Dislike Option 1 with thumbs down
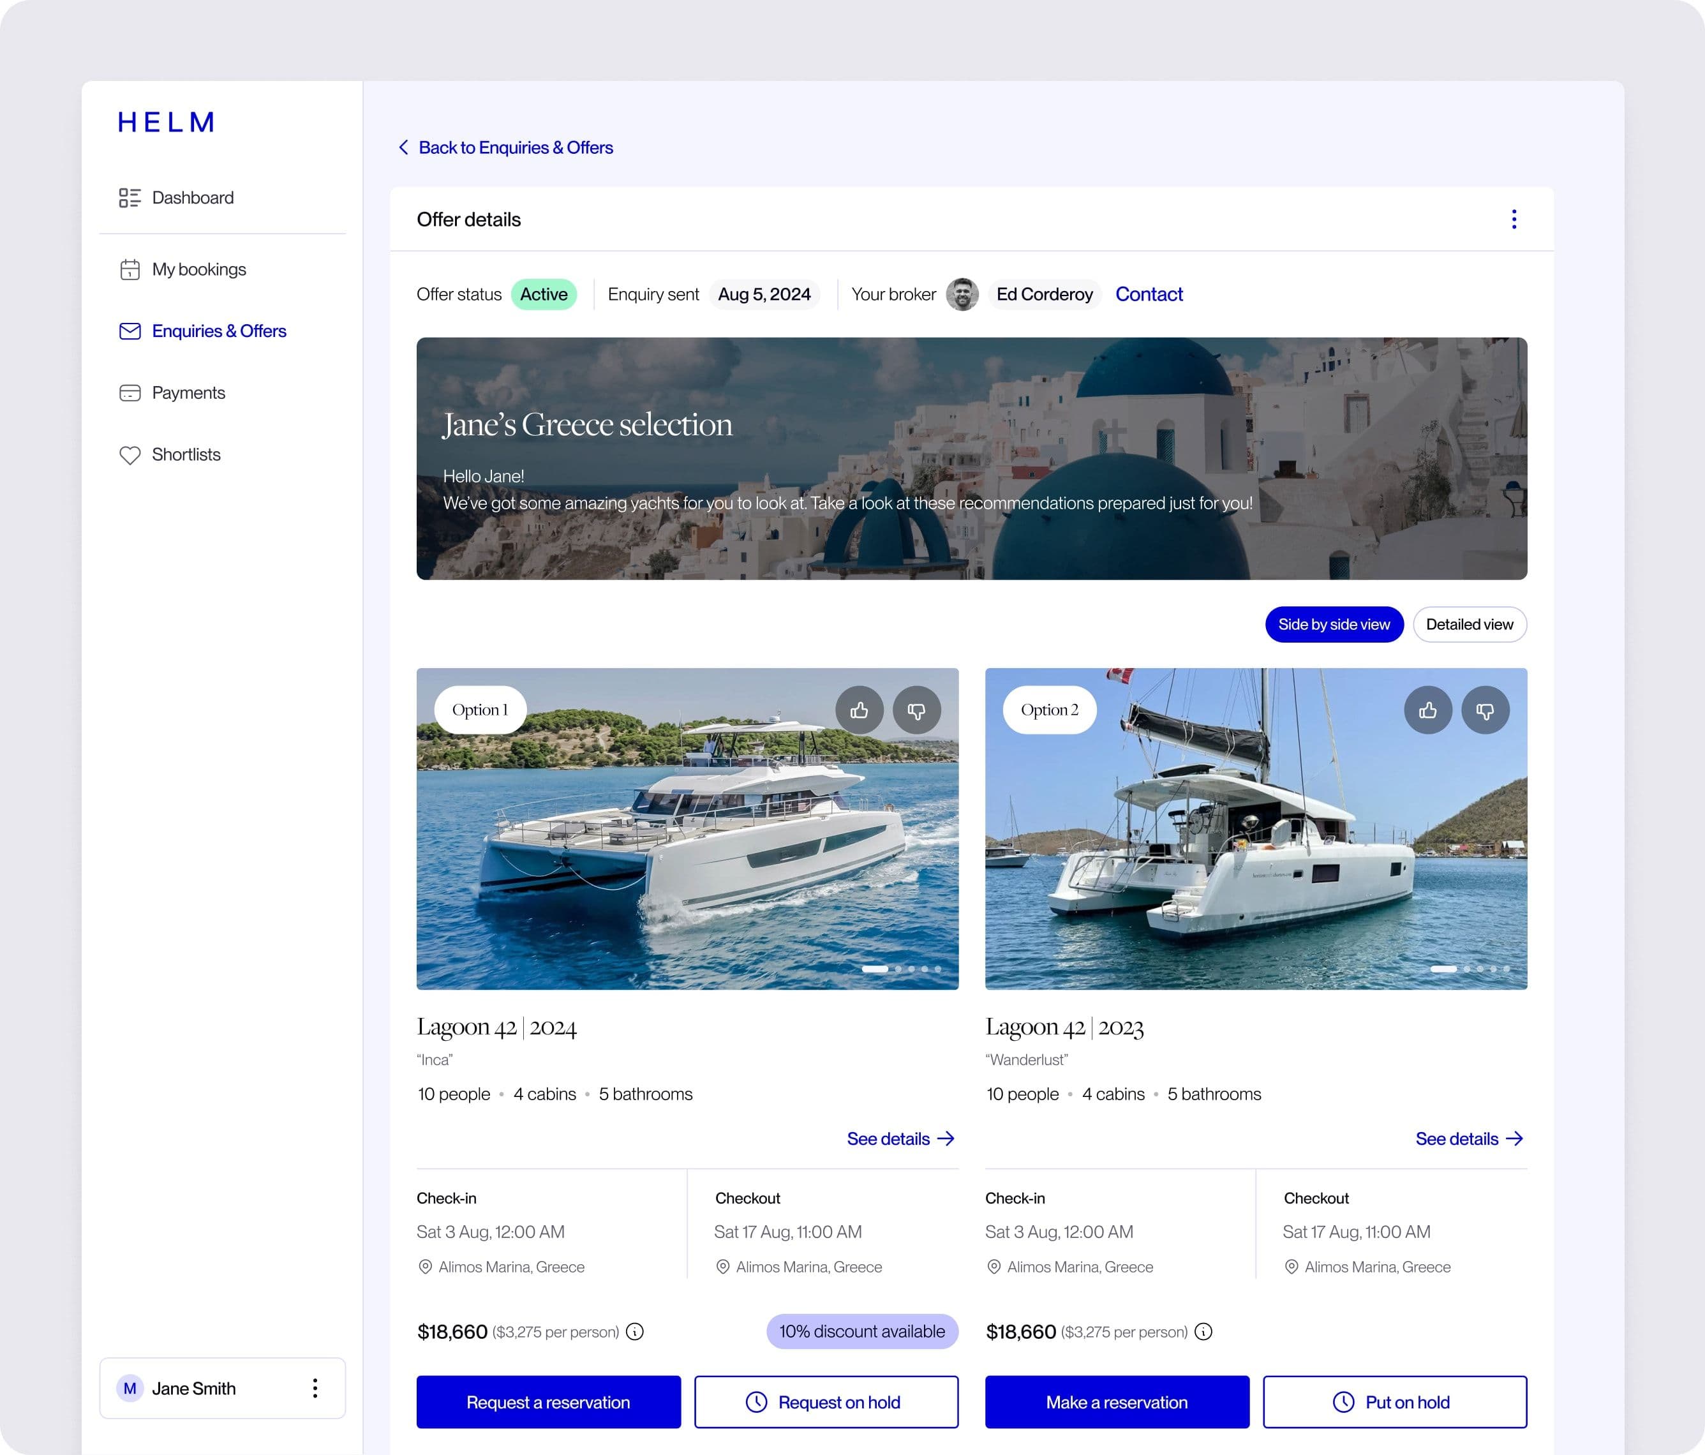 pos(916,710)
